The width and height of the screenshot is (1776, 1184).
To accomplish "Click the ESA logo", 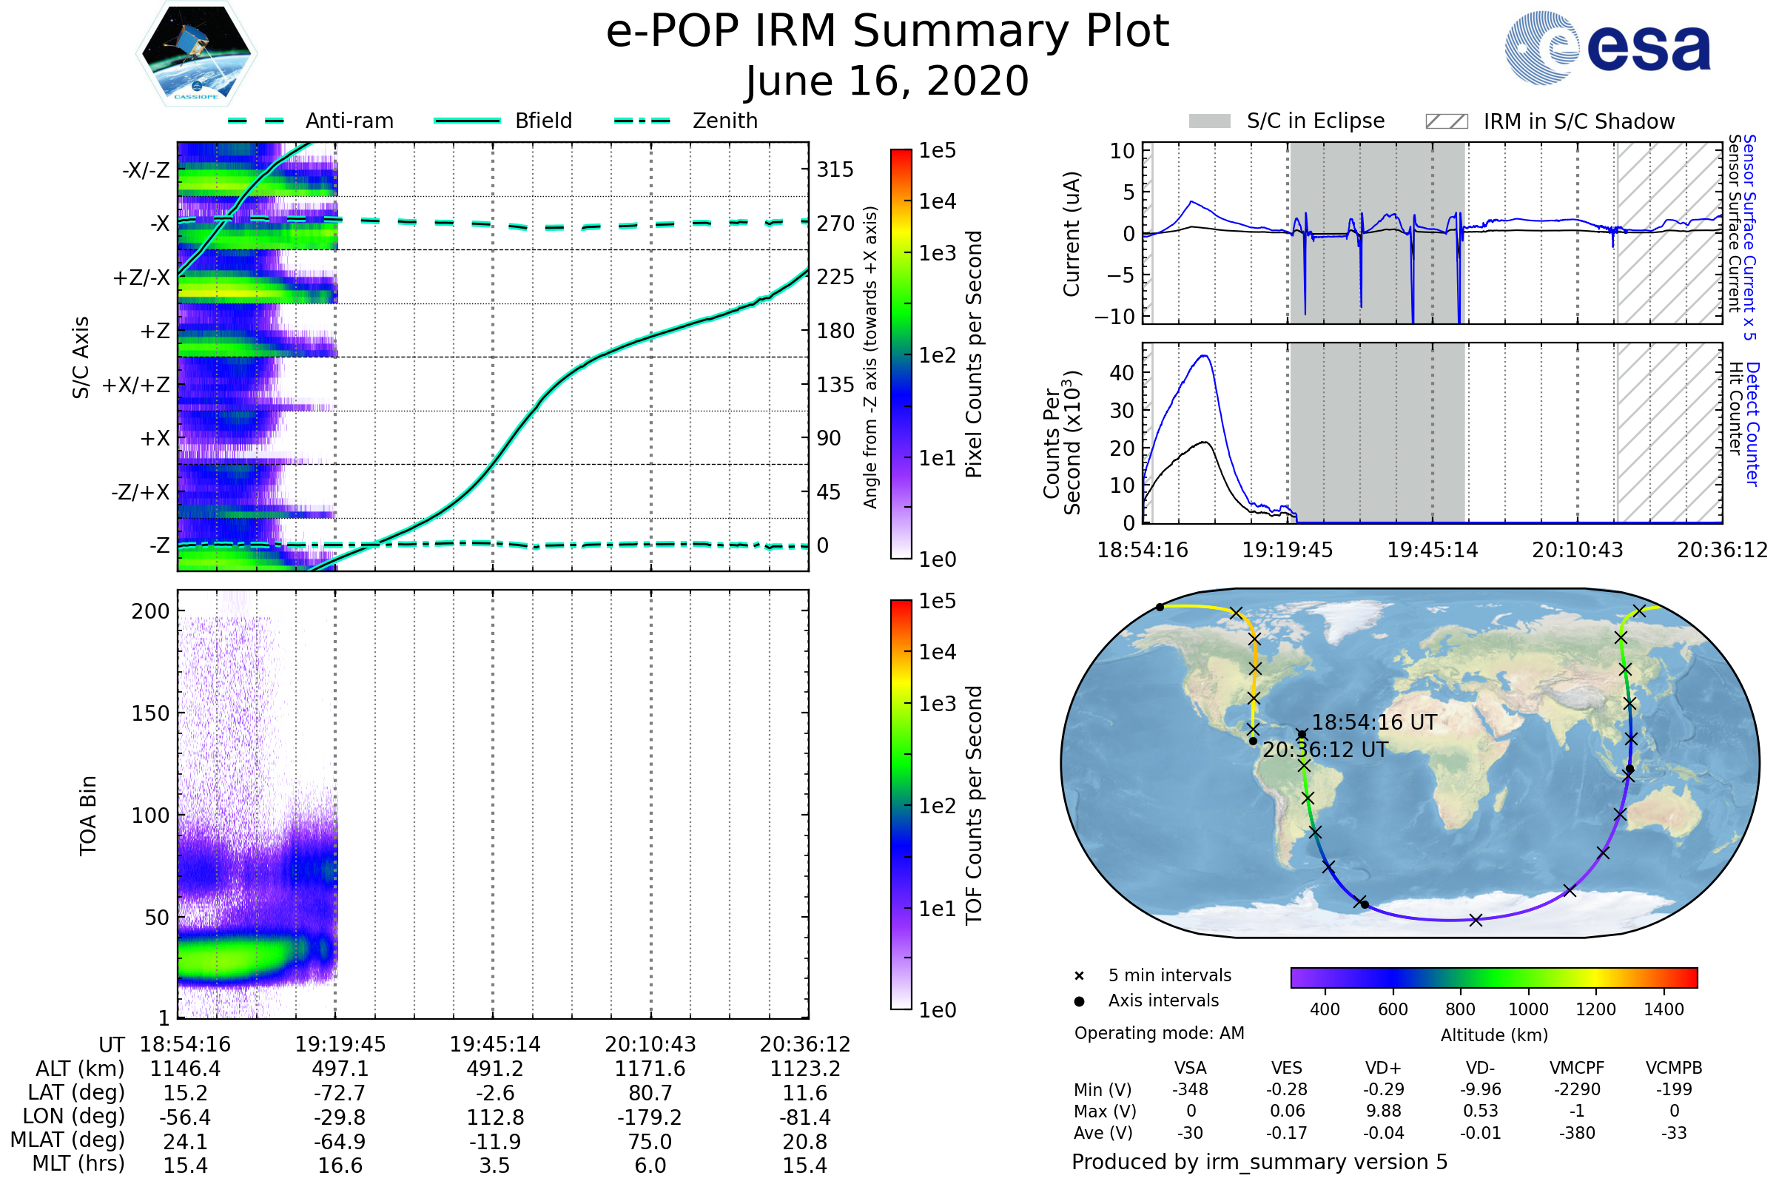I will click(1608, 47).
